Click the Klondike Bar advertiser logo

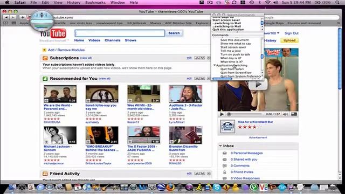pos(227,127)
